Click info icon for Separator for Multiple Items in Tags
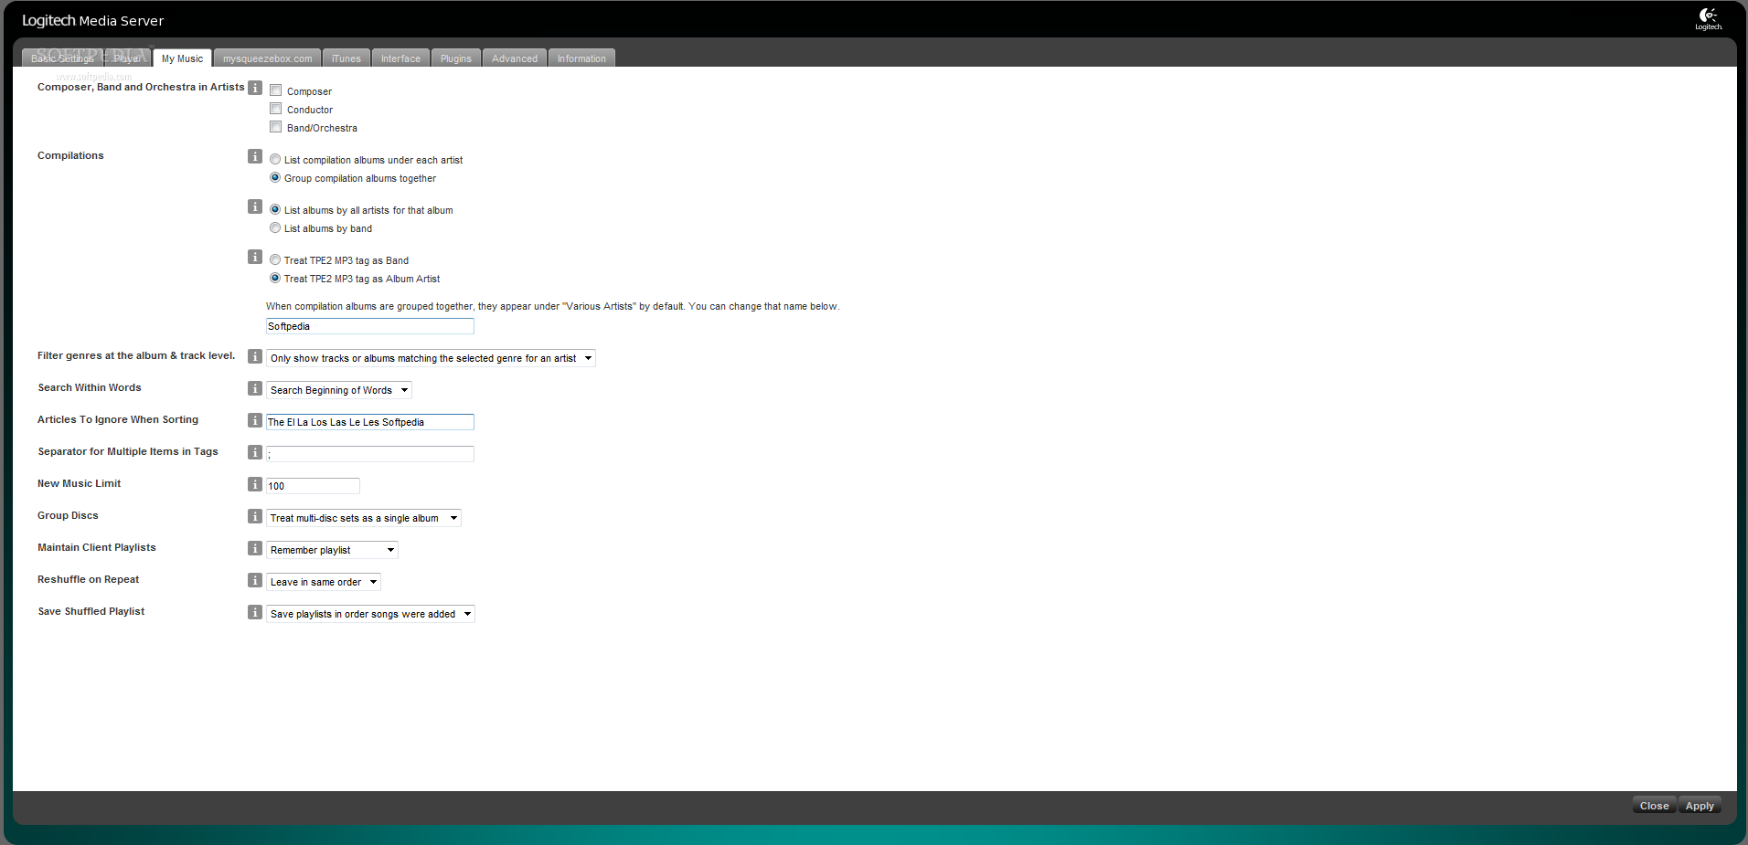Image resolution: width=1748 pixels, height=845 pixels. pos(255,452)
